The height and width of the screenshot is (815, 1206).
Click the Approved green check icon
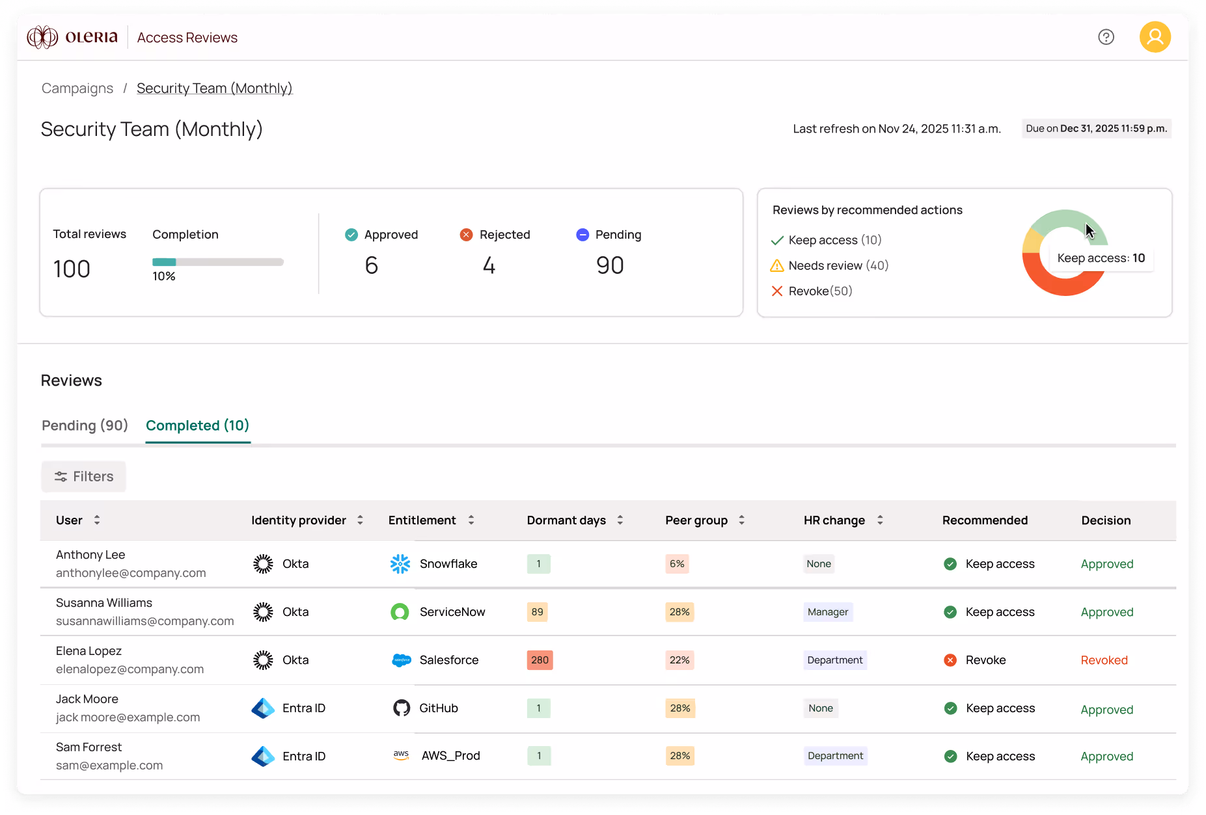pyautogui.click(x=351, y=235)
